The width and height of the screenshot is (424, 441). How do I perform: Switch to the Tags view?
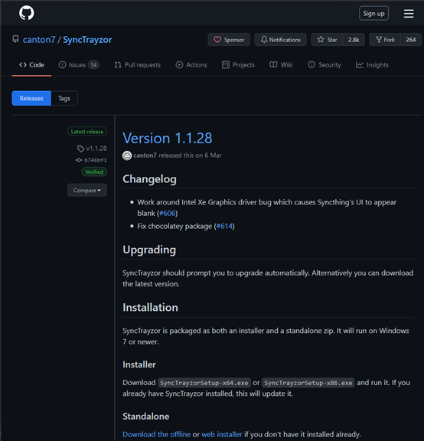coord(64,98)
